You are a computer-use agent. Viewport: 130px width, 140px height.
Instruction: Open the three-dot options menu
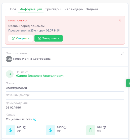[x=5, y=9]
